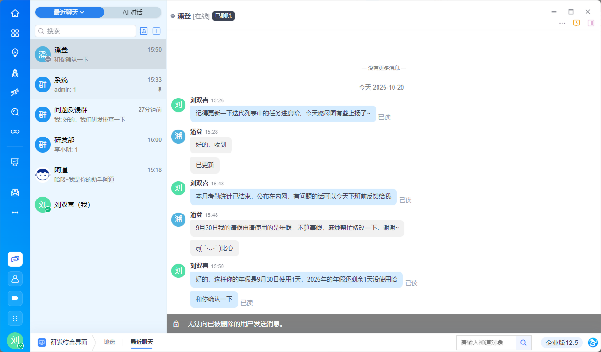Open the four-squares grid icon in the sidebar
This screenshot has width=601, height=352.
(x=15, y=33)
